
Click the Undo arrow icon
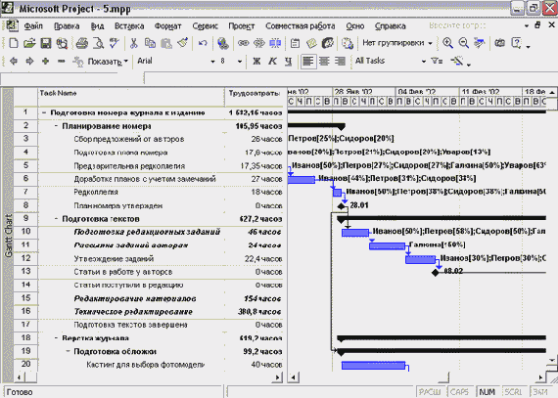pos(203,43)
